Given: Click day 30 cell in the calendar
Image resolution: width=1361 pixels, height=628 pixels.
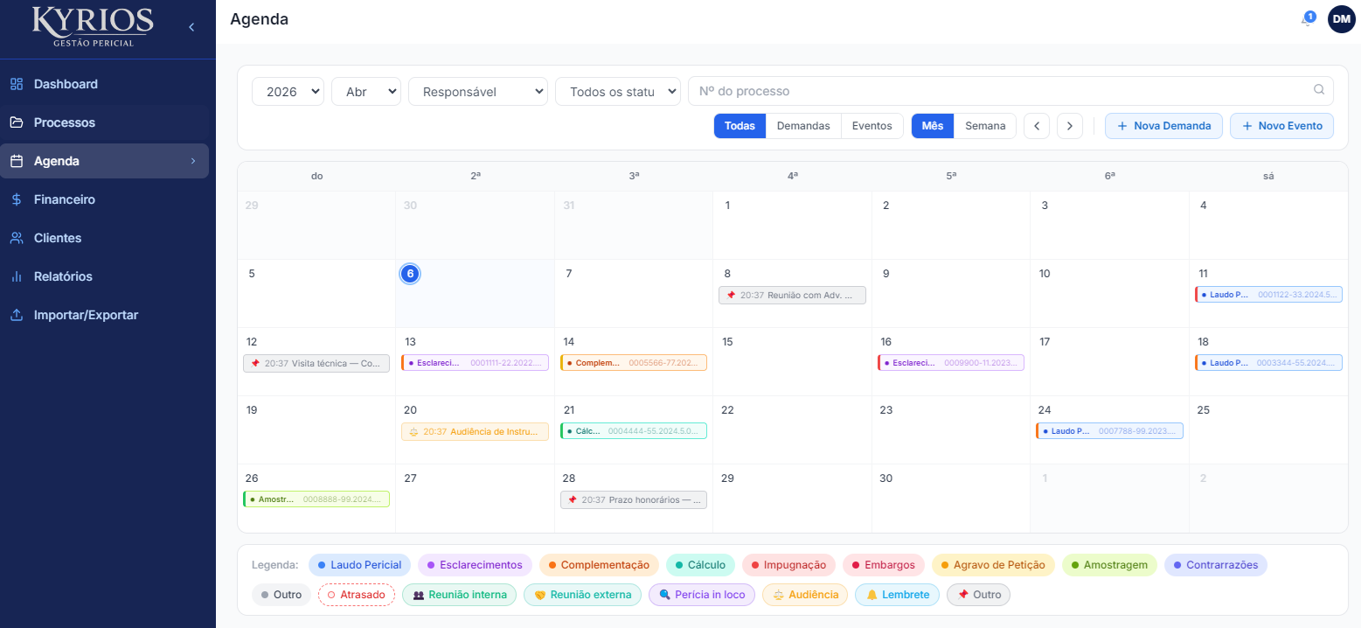Looking at the screenshot, I should 950,498.
